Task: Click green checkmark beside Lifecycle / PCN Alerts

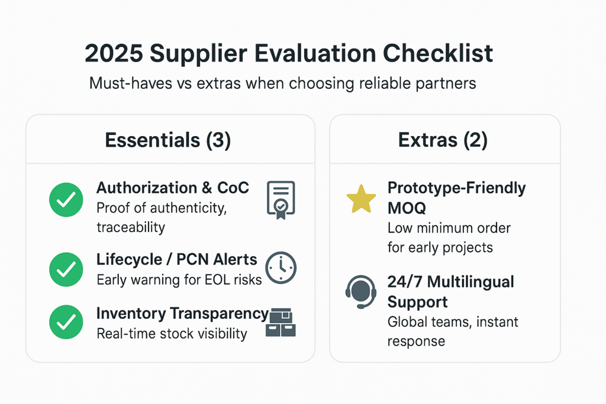Action: click(x=66, y=269)
